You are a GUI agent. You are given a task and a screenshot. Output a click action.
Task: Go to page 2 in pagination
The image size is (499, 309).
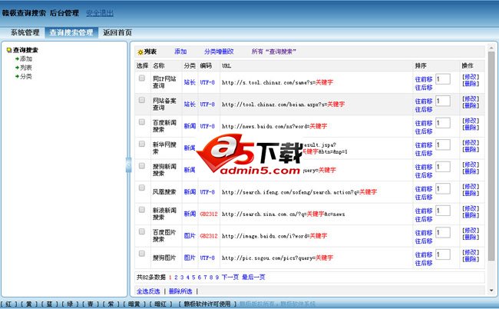click(x=176, y=277)
